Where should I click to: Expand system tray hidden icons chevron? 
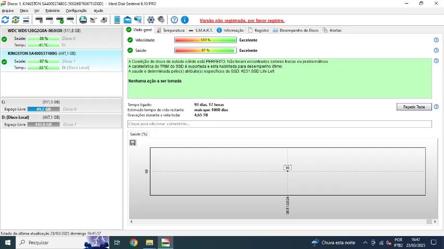(365, 242)
